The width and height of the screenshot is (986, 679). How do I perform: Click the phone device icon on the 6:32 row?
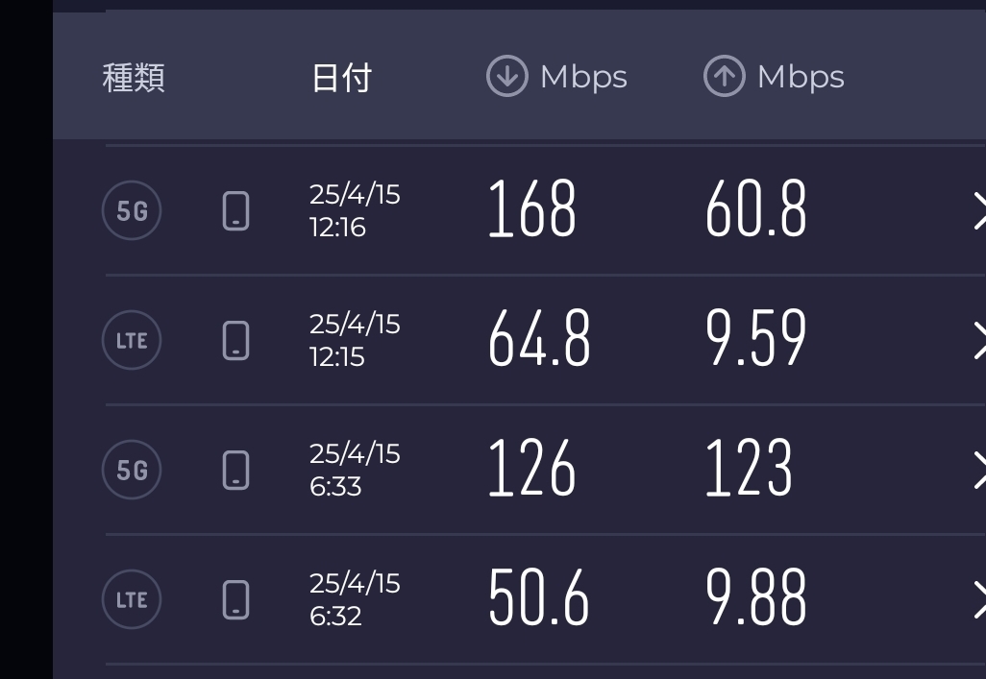tap(235, 599)
